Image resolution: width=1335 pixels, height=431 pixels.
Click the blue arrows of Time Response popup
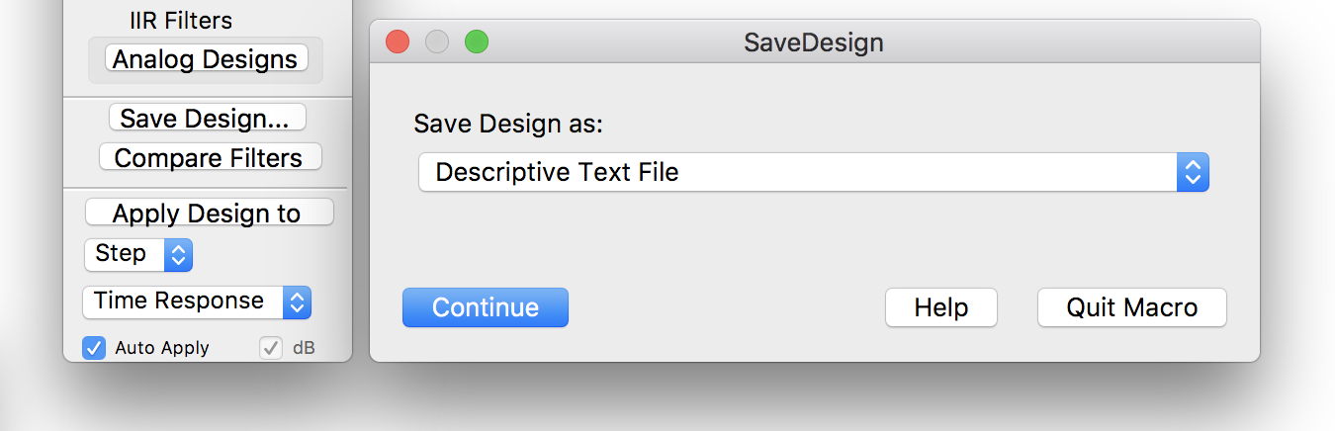tap(298, 302)
